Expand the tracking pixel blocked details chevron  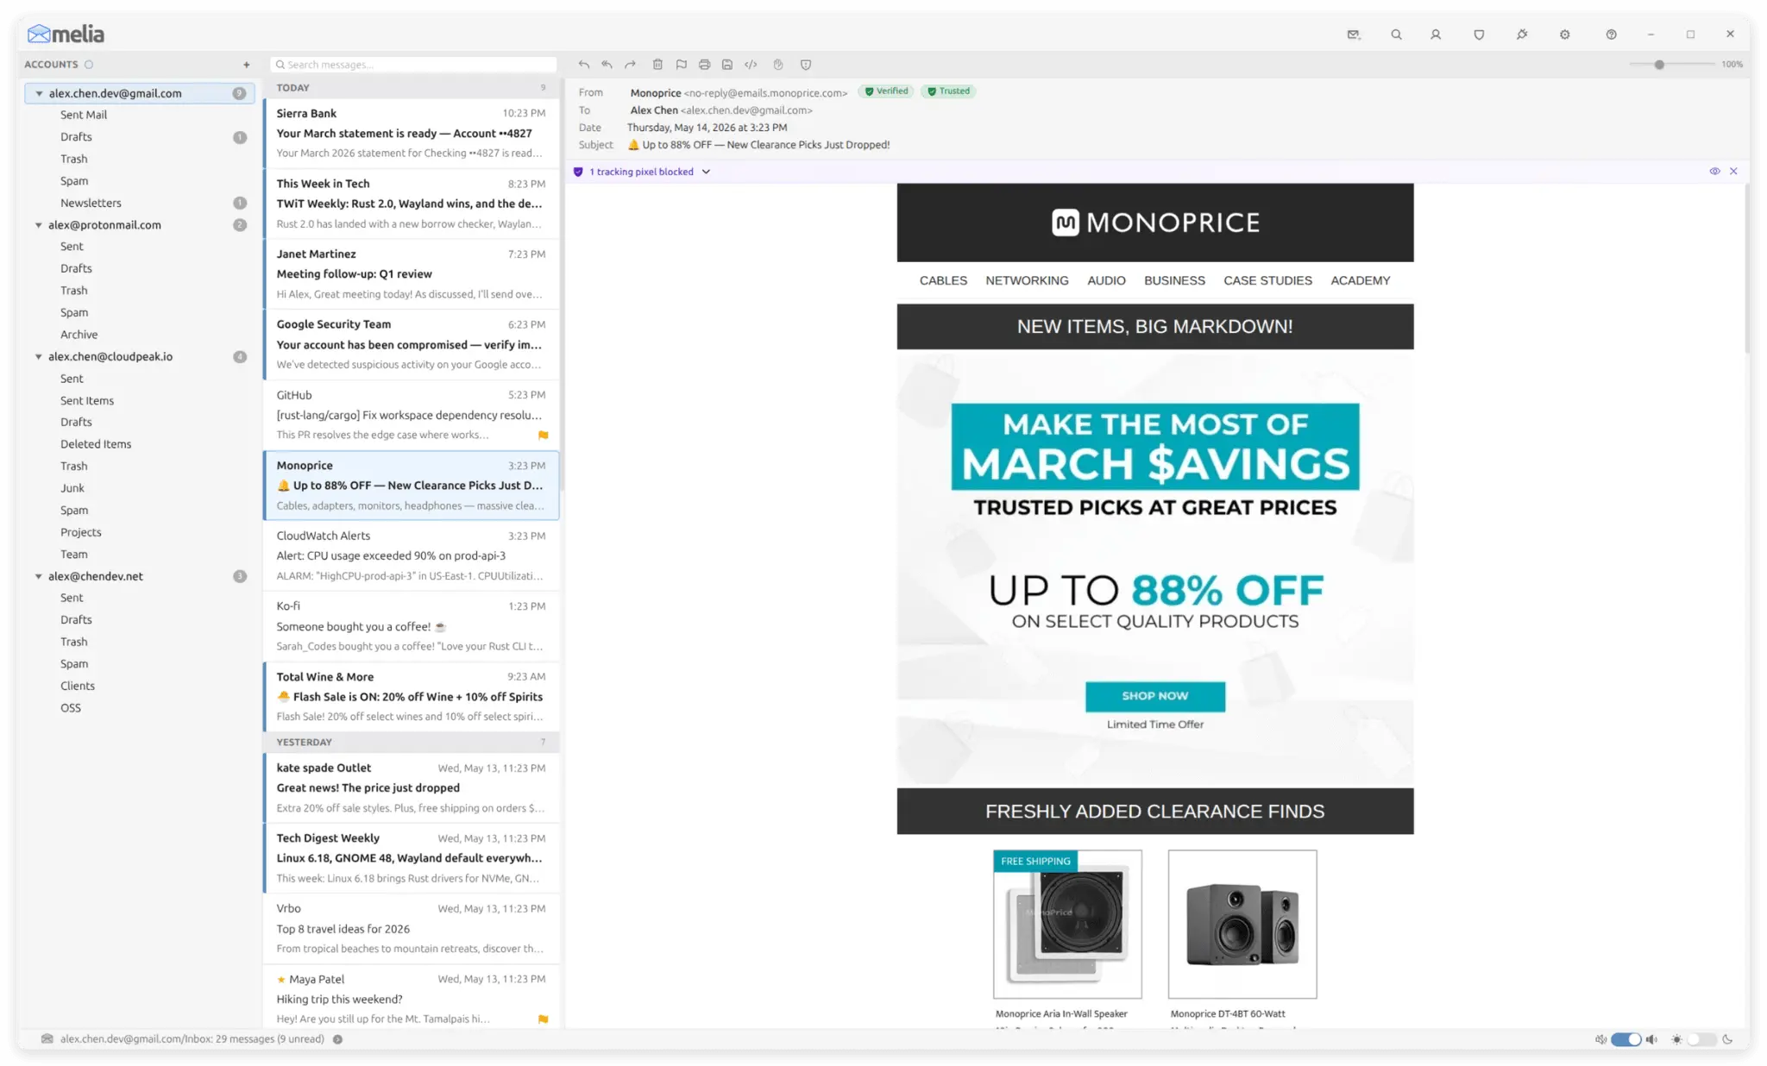coord(707,172)
